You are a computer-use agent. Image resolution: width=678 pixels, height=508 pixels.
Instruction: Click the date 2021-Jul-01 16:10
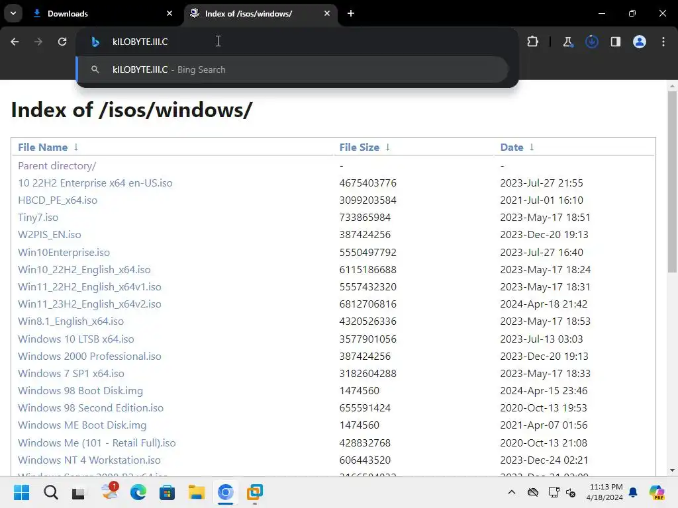[542, 200]
